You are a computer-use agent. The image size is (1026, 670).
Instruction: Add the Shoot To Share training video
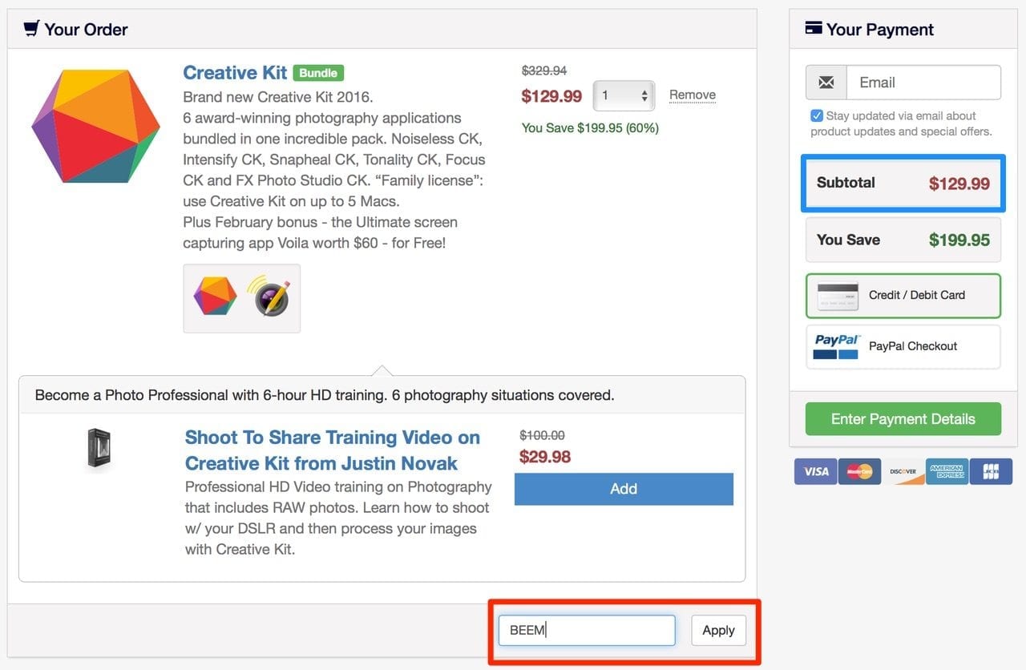(624, 489)
